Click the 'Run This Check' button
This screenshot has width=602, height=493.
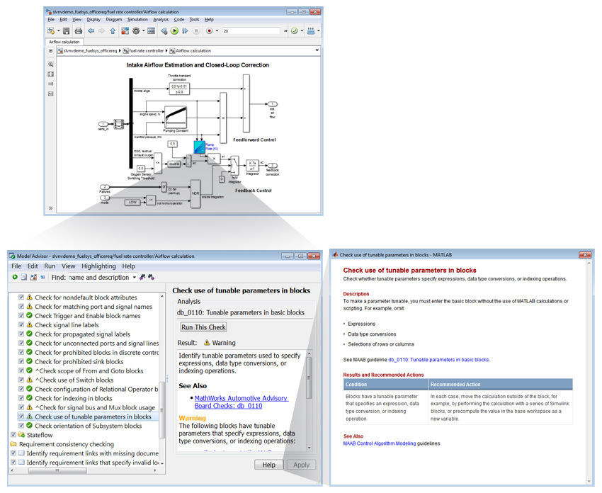coord(203,327)
